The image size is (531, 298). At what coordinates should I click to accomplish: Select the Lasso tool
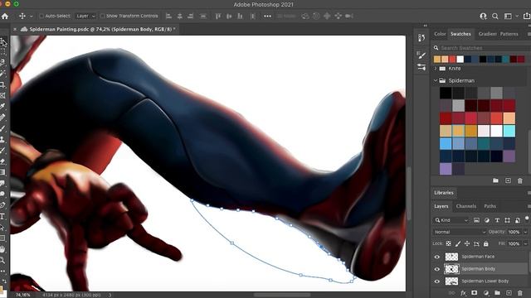2,63
